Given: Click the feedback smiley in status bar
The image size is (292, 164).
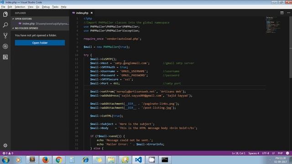Looking at the screenshot, I should (x=287, y=153).
